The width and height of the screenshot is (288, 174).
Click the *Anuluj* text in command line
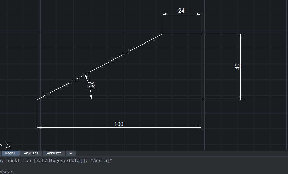click(102, 161)
